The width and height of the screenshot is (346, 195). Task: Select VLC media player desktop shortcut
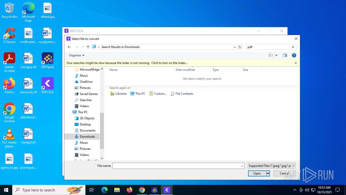coord(9,138)
